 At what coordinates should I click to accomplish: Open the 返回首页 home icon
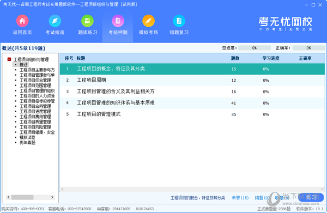pos(22,21)
